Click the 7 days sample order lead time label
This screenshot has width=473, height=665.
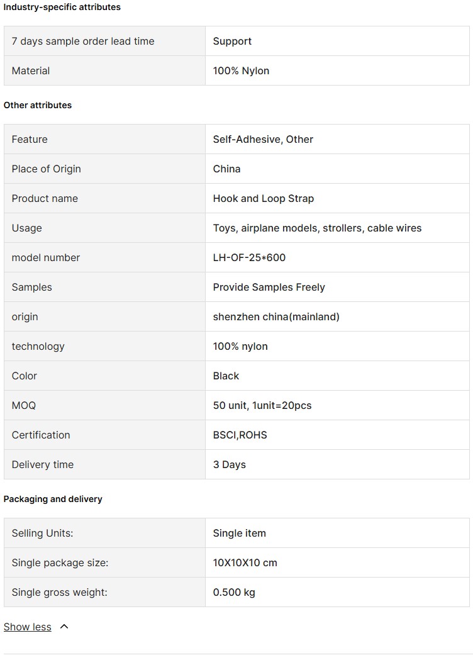[x=83, y=41]
